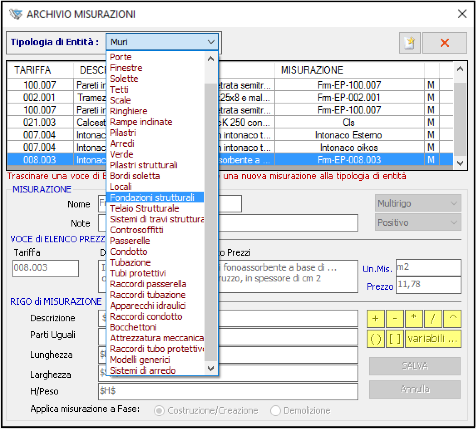476x429 pixels.
Task: Select the Costruzione/Creazione radio button
Action: click(x=159, y=411)
